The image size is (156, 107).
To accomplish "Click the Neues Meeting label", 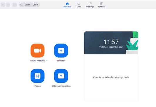I will [37, 61].
